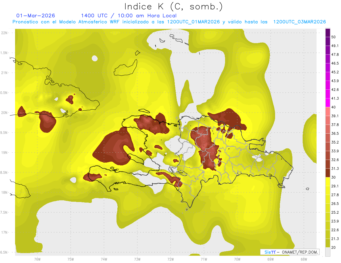Click the '18N' latitude label
Screen dimensions: 341x263
click(x=5, y=192)
